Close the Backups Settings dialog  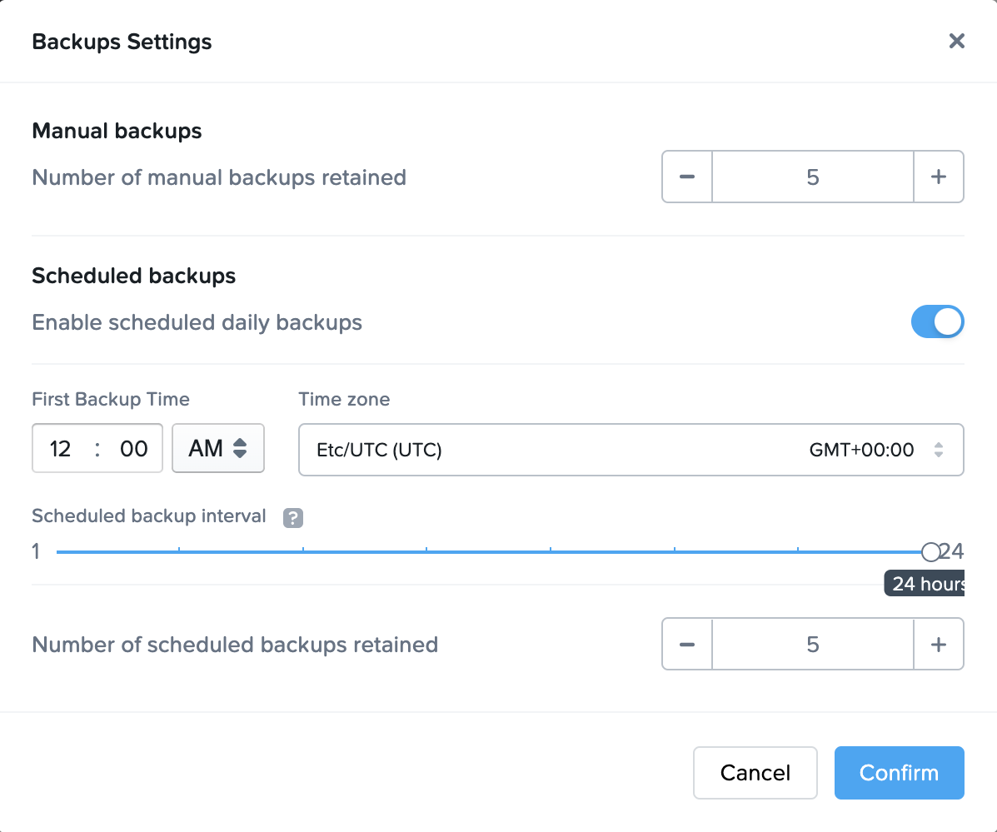point(956,41)
